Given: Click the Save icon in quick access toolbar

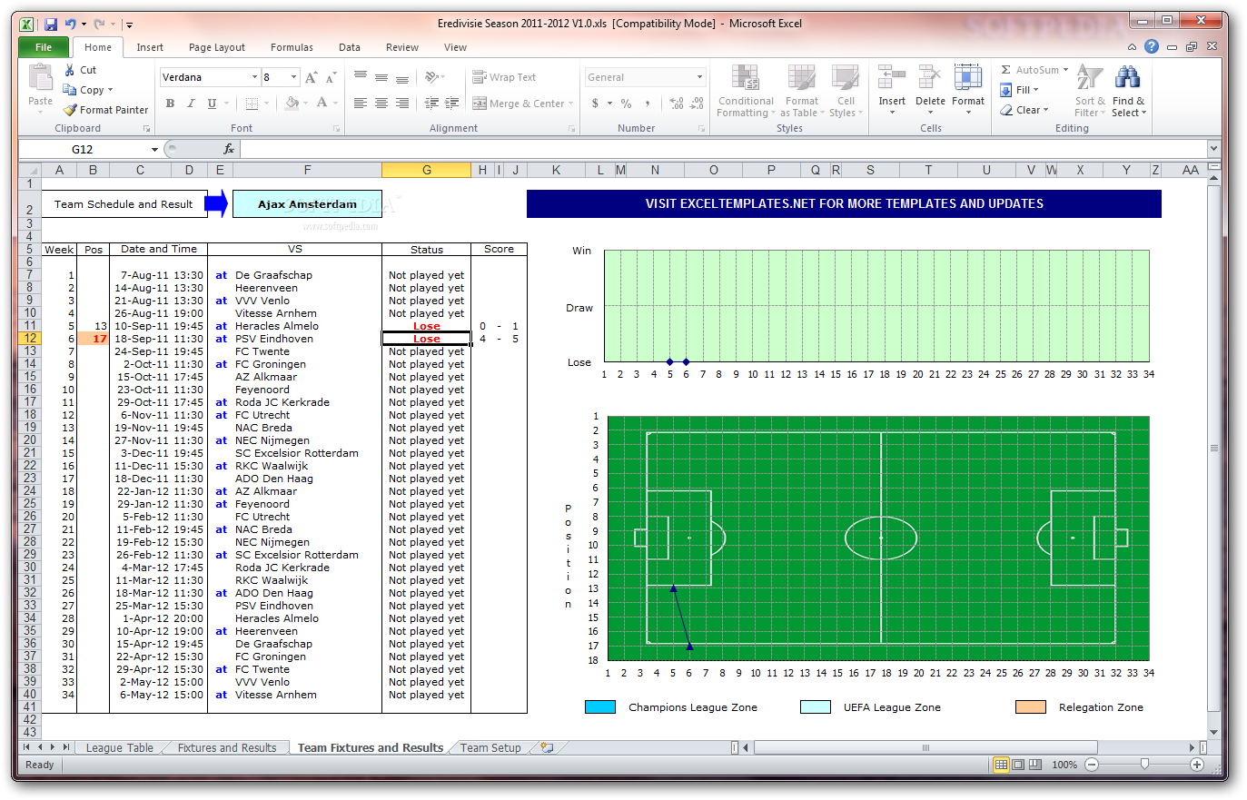Looking at the screenshot, I should point(51,25).
